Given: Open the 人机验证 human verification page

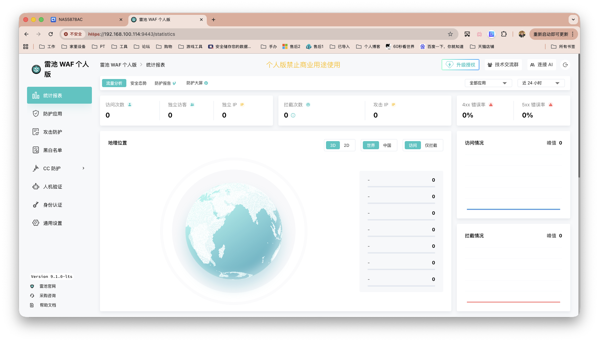Looking at the screenshot, I should click(53, 186).
